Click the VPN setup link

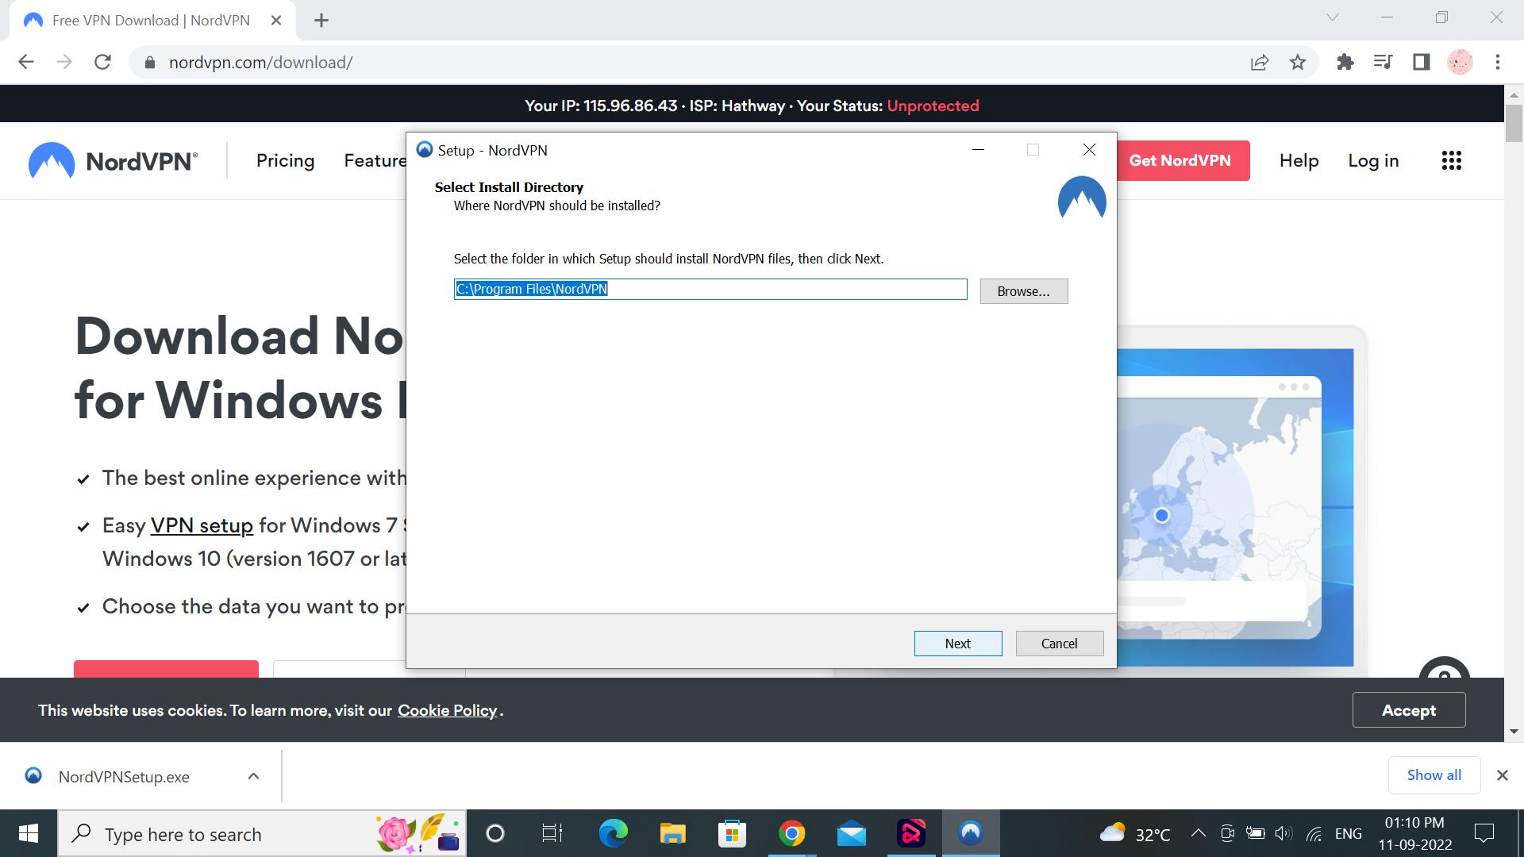point(202,525)
